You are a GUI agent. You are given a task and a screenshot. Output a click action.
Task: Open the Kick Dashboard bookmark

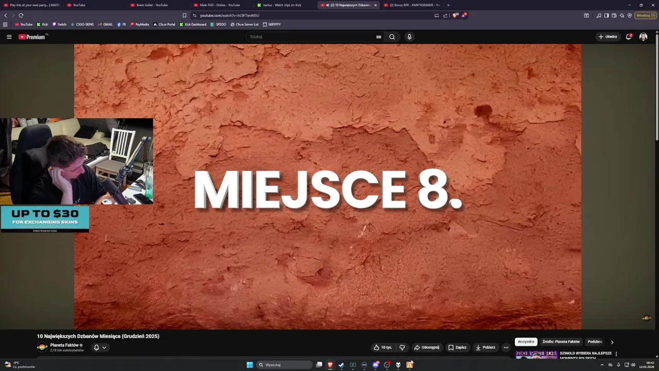click(x=193, y=24)
